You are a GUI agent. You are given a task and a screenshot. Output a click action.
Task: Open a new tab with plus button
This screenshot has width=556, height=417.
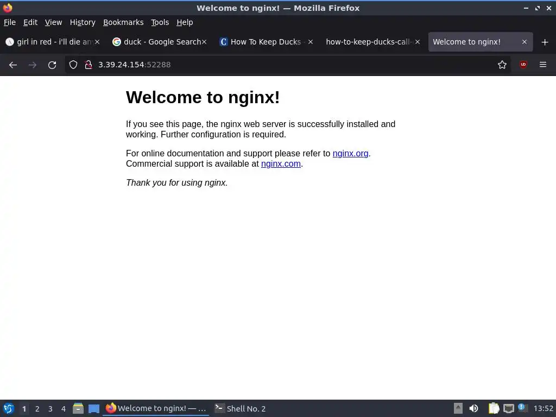click(x=545, y=42)
